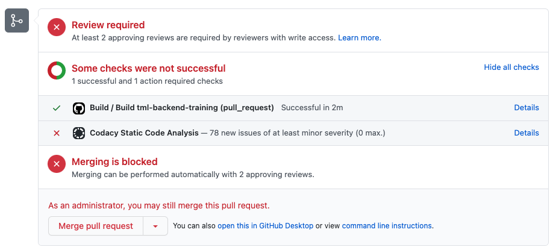Collapse checks with Hide all checks

pyautogui.click(x=511, y=67)
